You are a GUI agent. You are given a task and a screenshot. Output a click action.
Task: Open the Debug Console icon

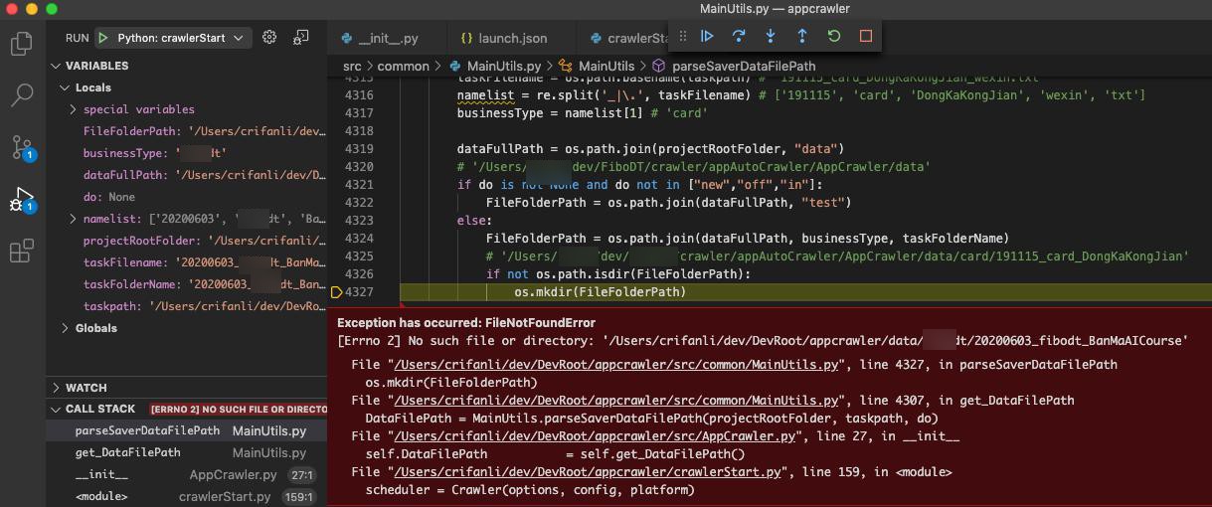(x=301, y=38)
